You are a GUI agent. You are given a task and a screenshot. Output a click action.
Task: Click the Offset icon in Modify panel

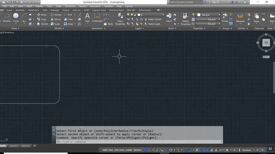tap(79, 24)
